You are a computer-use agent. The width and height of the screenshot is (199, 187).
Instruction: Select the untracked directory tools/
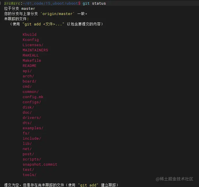[x=30, y=175]
